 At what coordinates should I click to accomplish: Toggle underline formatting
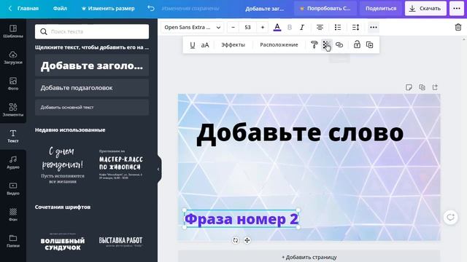click(193, 45)
